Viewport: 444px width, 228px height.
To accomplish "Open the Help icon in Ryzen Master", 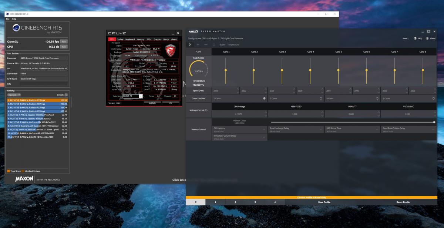I will (415, 38).
